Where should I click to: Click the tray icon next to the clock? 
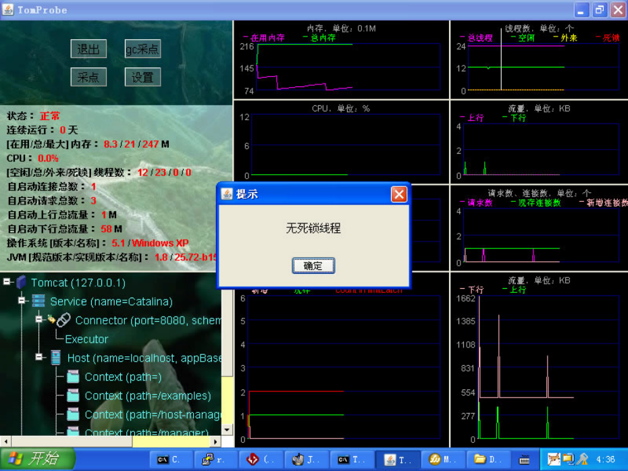[582, 459]
